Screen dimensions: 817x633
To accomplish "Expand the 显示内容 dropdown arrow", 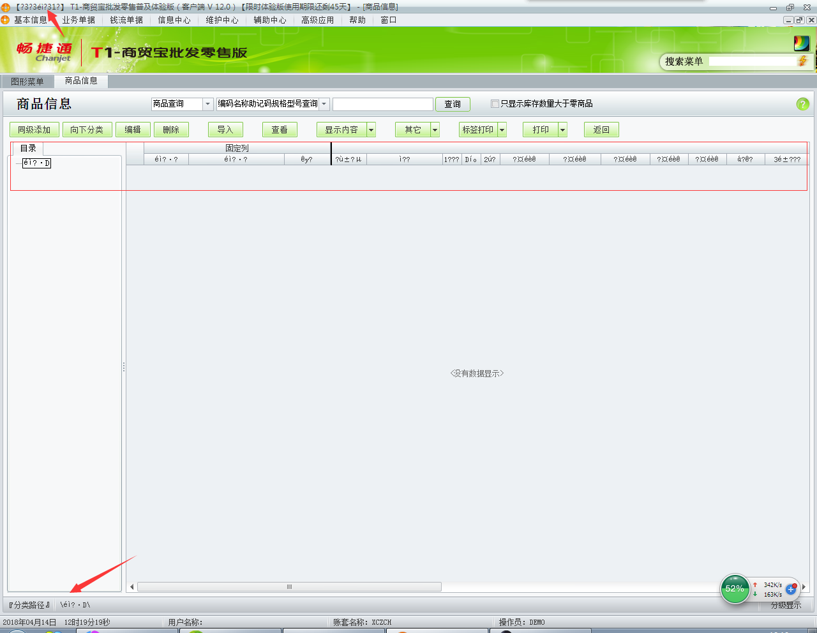I will pyautogui.click(x=371, y=130).
